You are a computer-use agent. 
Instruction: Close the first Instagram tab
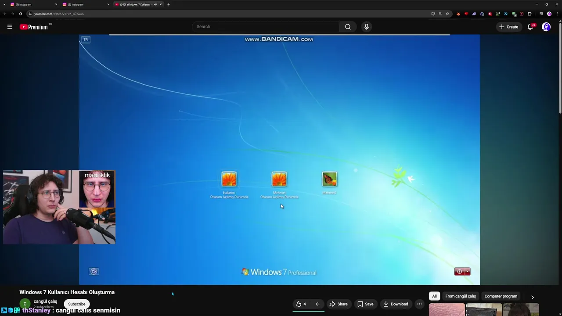tap(56, 4)
